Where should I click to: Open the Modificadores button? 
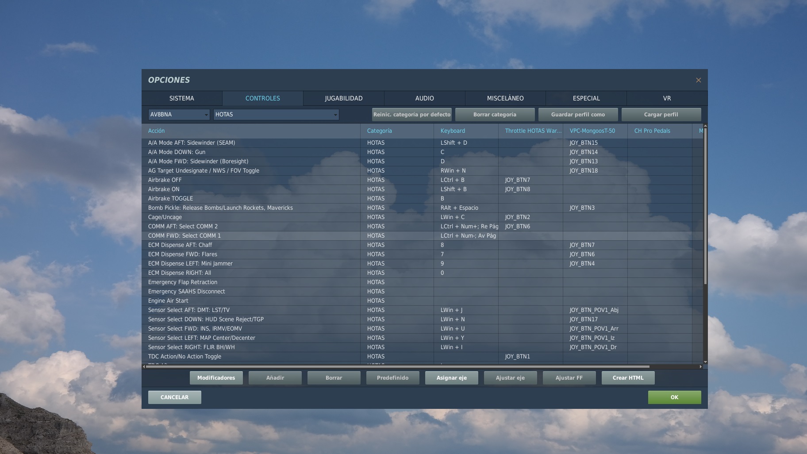(x=216, y=378)
